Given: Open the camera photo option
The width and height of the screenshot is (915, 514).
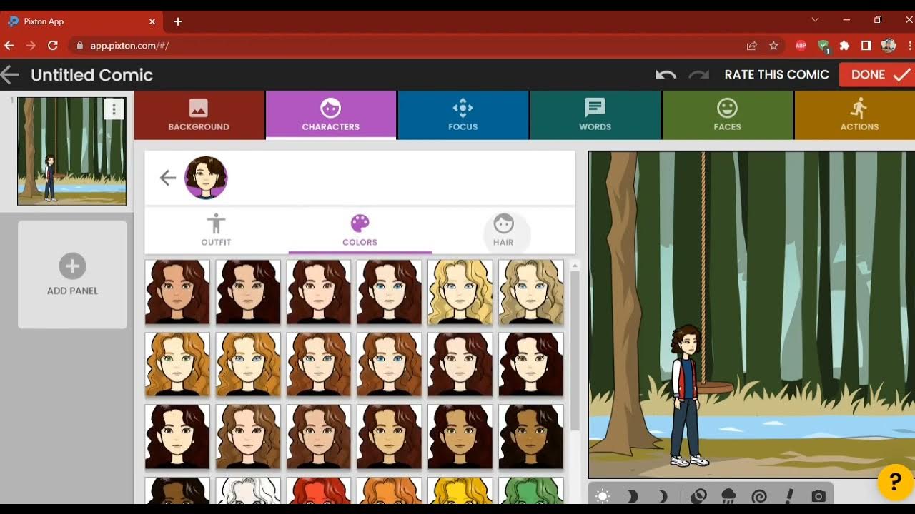Looking at the screenshot, I should coord(818,496).
